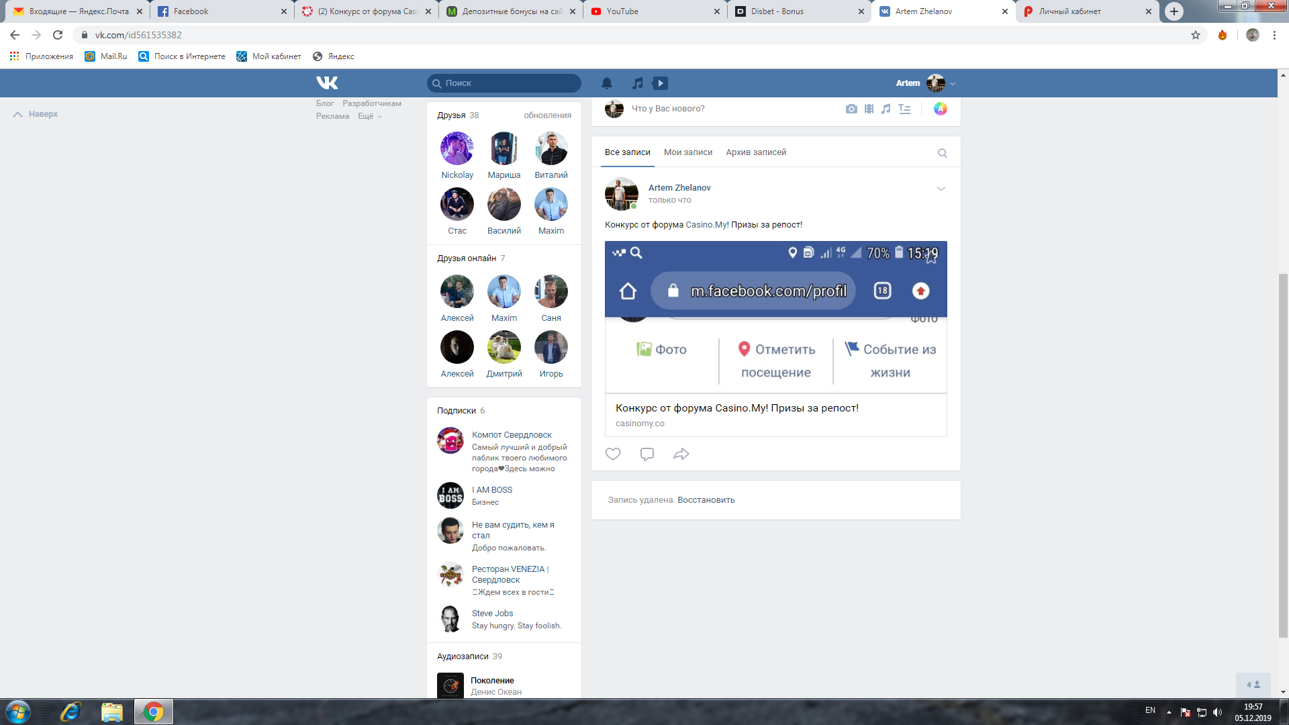The height and width of the screenshot is (725, 1289).
Task: Open colorful poster background picker
Action: click(940, 109)
